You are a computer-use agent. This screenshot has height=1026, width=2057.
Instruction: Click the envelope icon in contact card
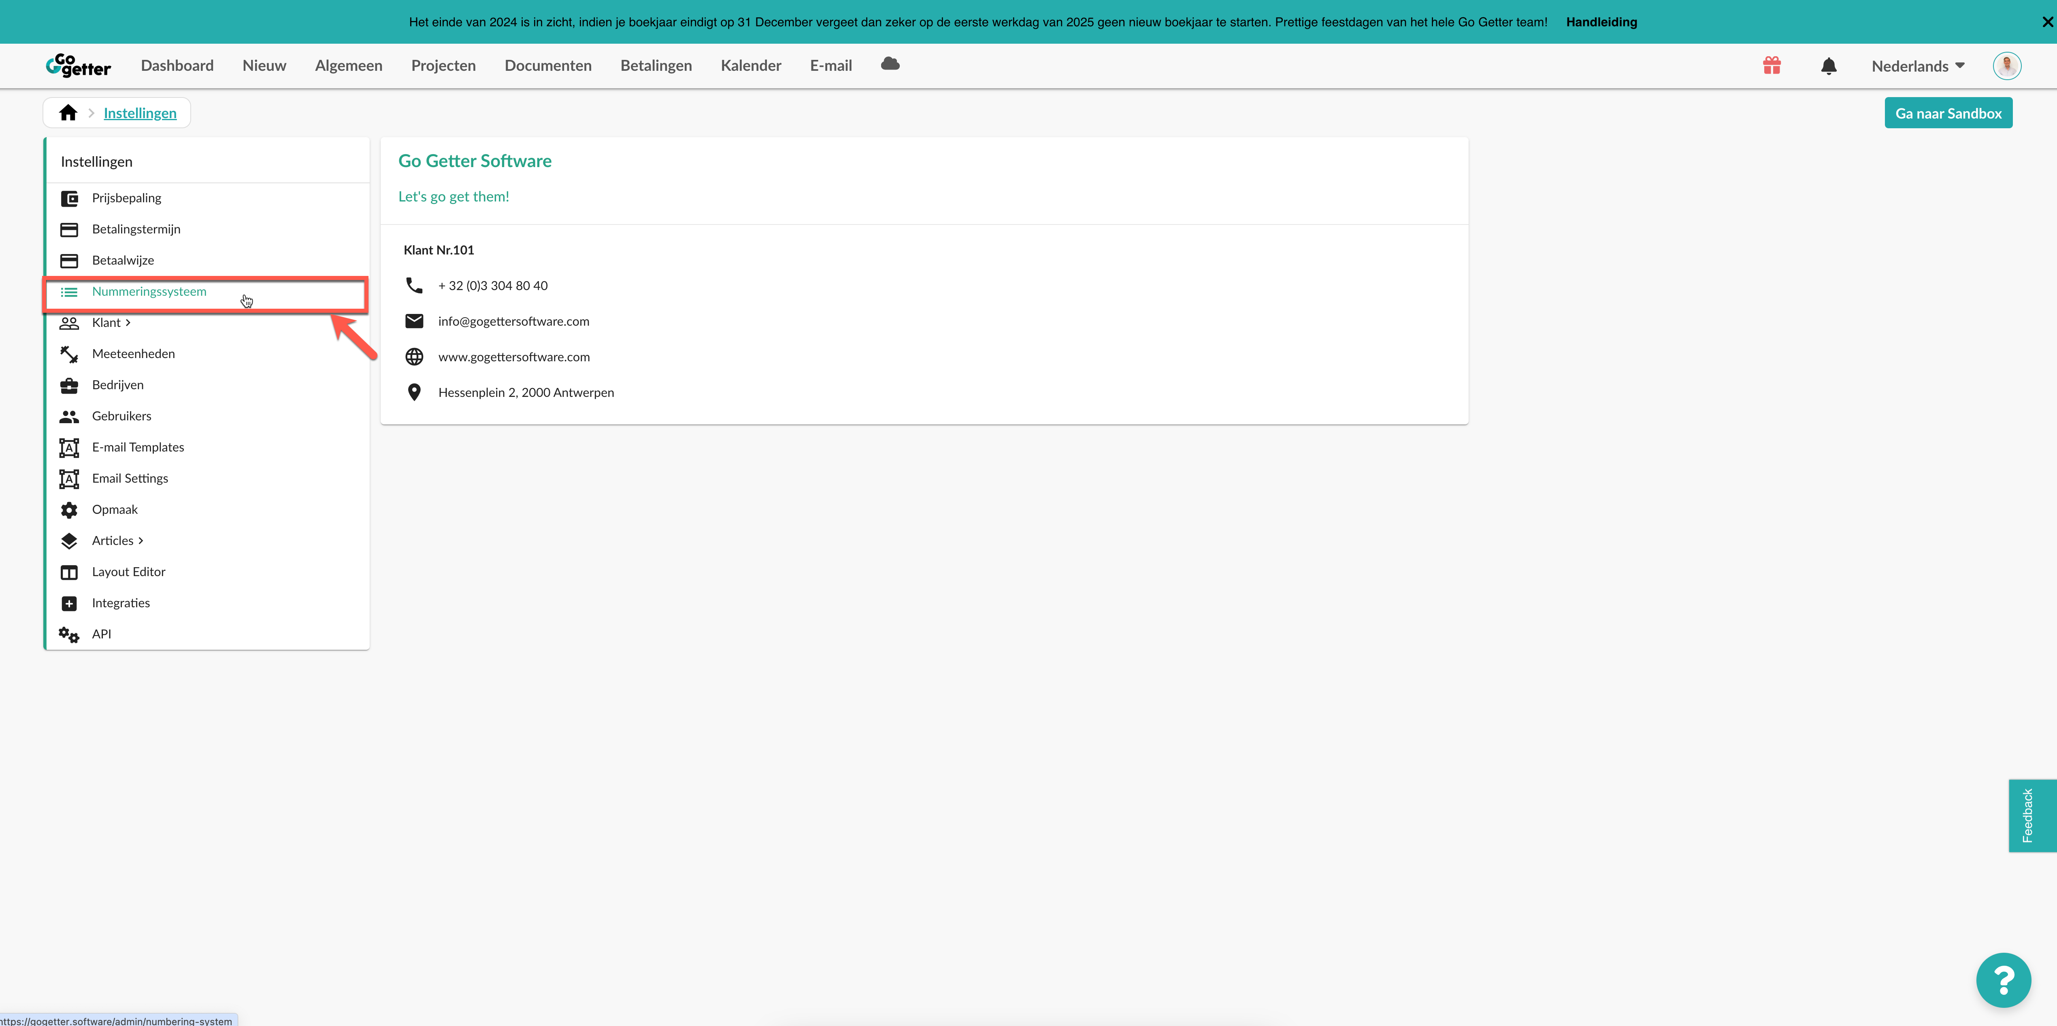pos(414,321)
